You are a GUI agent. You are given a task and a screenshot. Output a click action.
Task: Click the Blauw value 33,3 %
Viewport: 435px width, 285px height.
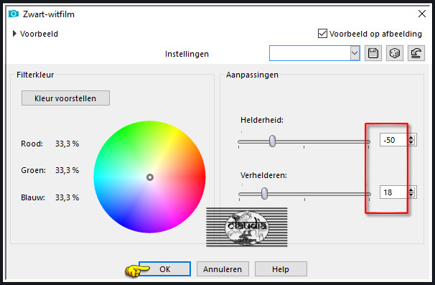point(67,197)
